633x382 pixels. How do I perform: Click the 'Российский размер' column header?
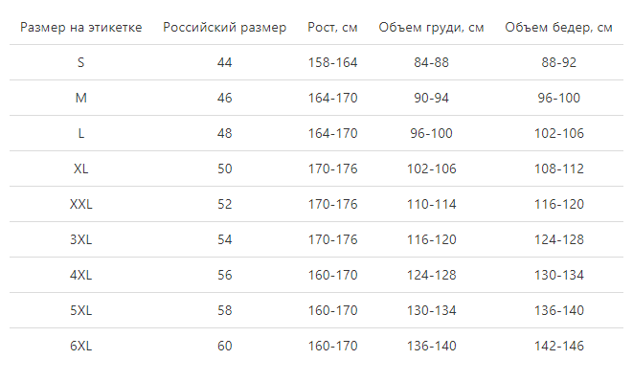click(224, 28)
